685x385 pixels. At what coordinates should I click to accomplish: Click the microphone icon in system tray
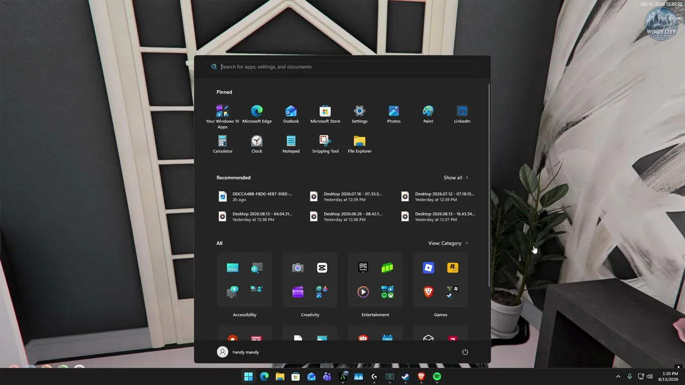coord(629,376)
